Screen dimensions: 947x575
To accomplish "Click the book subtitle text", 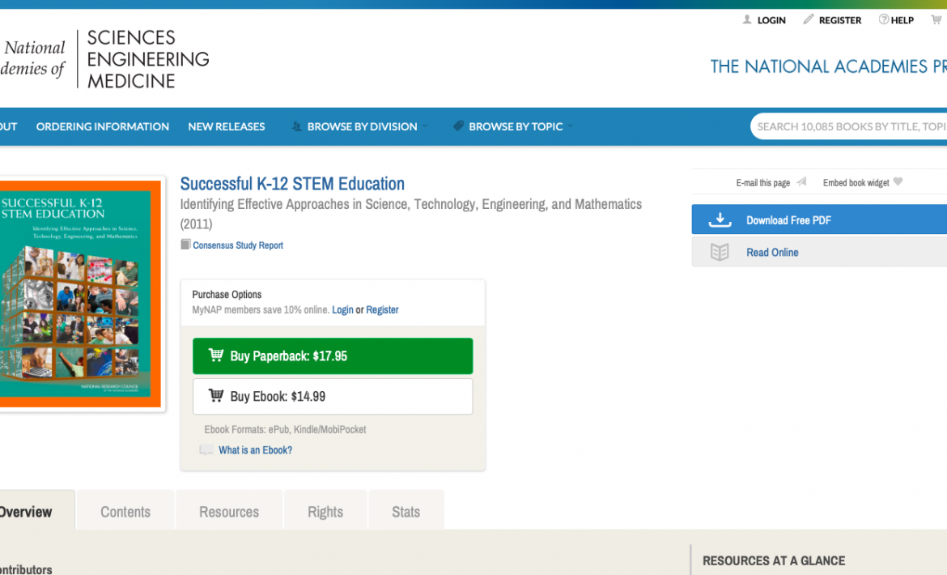I will coord(410,214).
